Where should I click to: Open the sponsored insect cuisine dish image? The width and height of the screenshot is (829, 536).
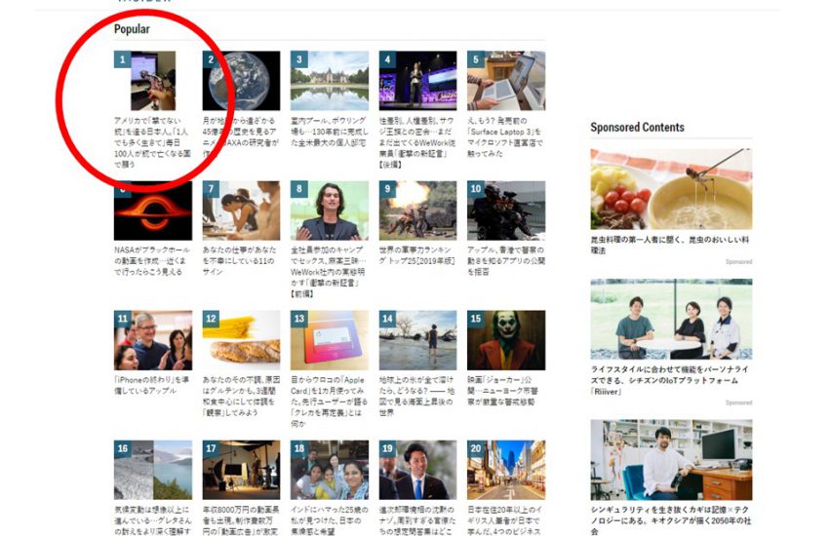point(671,189)
